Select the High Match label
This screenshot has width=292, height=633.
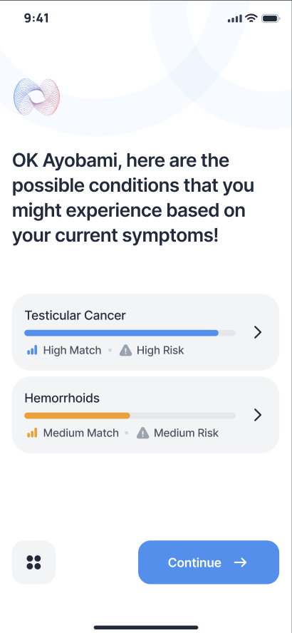[72, 350]
